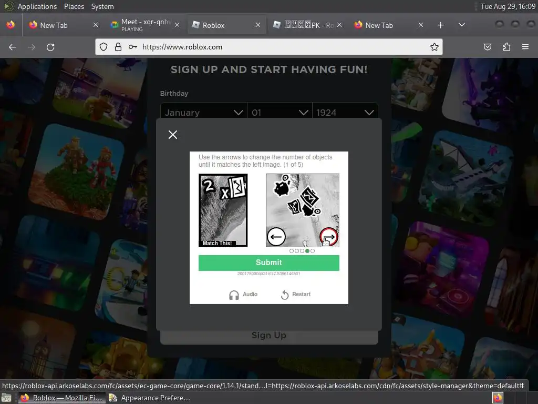
Task: Open the Extensions puzzle icon
Action: click(506, 47)
